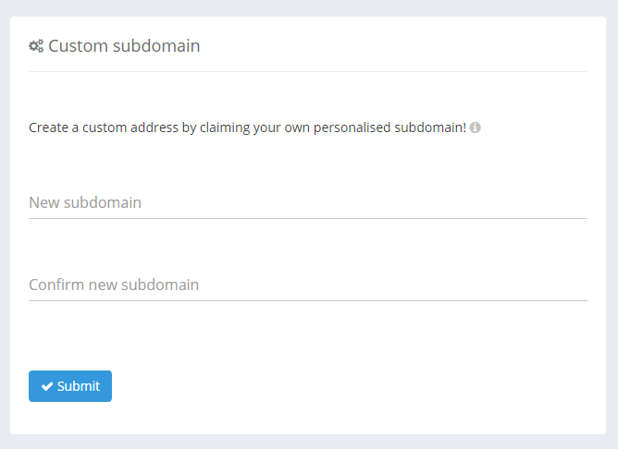
Task: Show the subdomain help tooltip icon
Action: click(x=475, y=127)
